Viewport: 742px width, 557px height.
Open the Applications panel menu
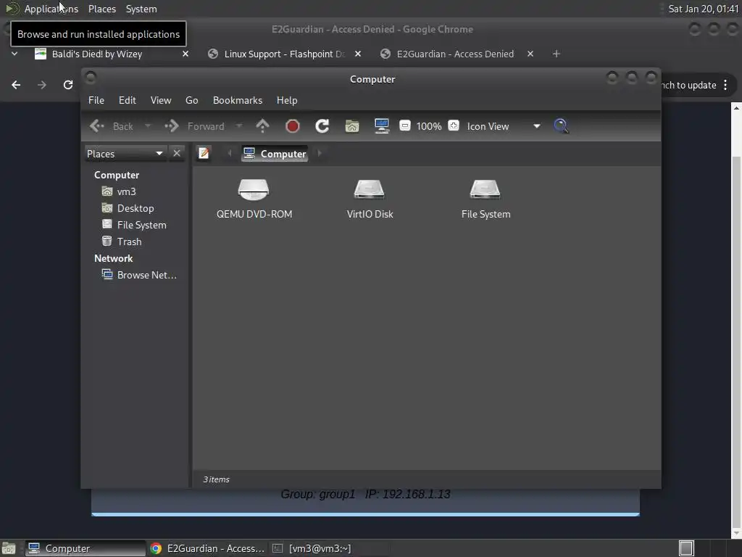point(51,9)
